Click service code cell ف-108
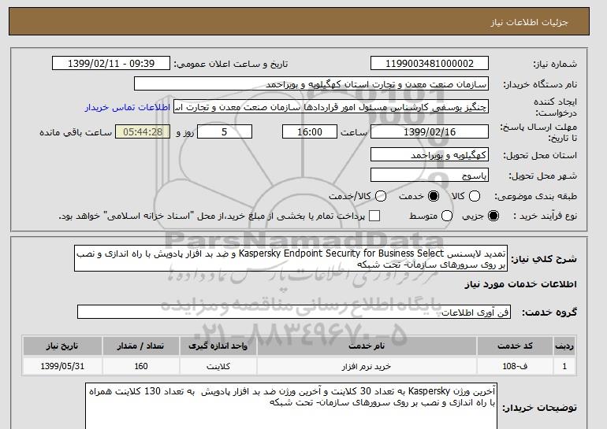The width and height of the screenshot is (607, 429). [515, 366]
